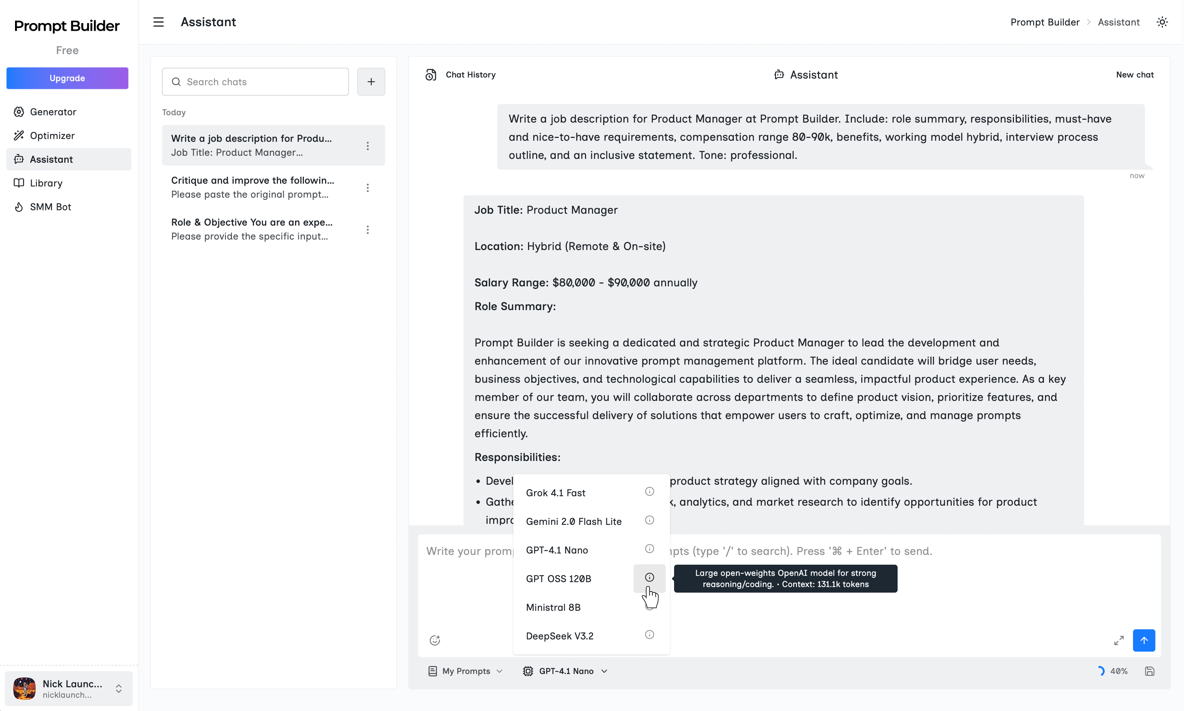Save the current chat using the save icon
Viewport: 1184px width, 711px height.
[1150, 671]
